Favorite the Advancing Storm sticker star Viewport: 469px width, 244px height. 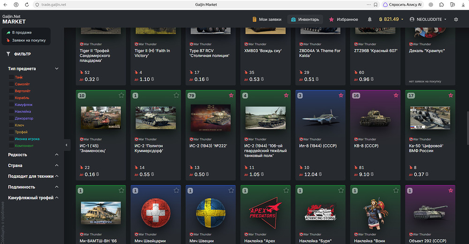coord(341,190)
